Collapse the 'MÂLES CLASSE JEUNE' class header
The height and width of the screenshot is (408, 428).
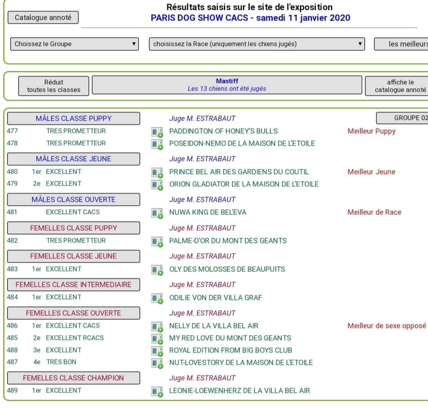[x=74, y=159]
